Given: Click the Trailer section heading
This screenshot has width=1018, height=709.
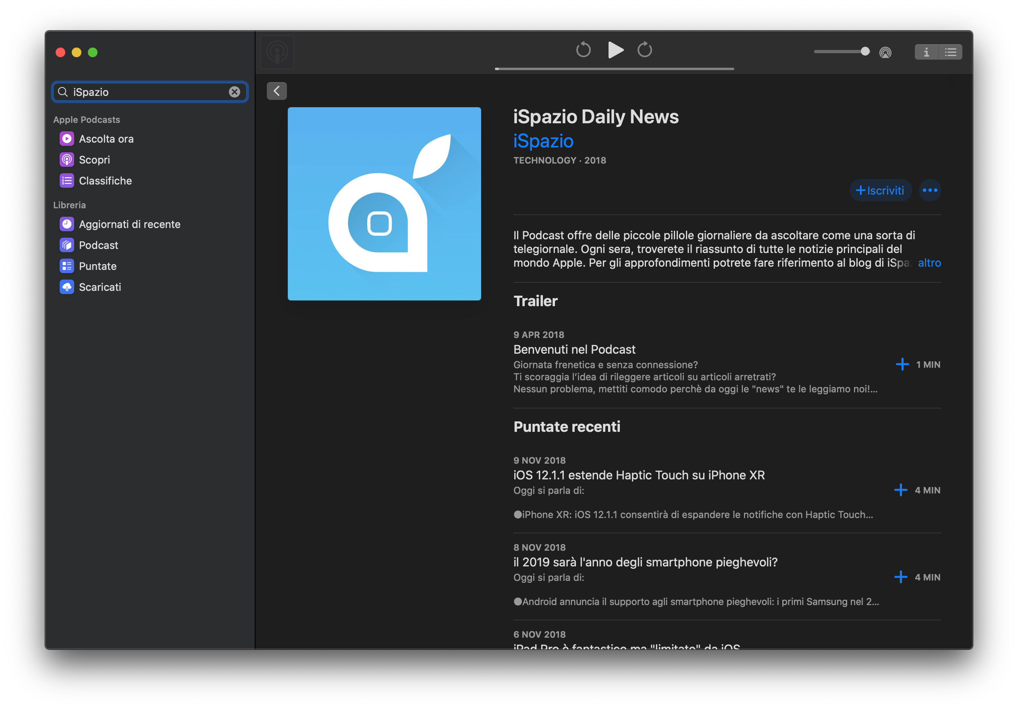Looking at the screenshot, I should (536, 301).
